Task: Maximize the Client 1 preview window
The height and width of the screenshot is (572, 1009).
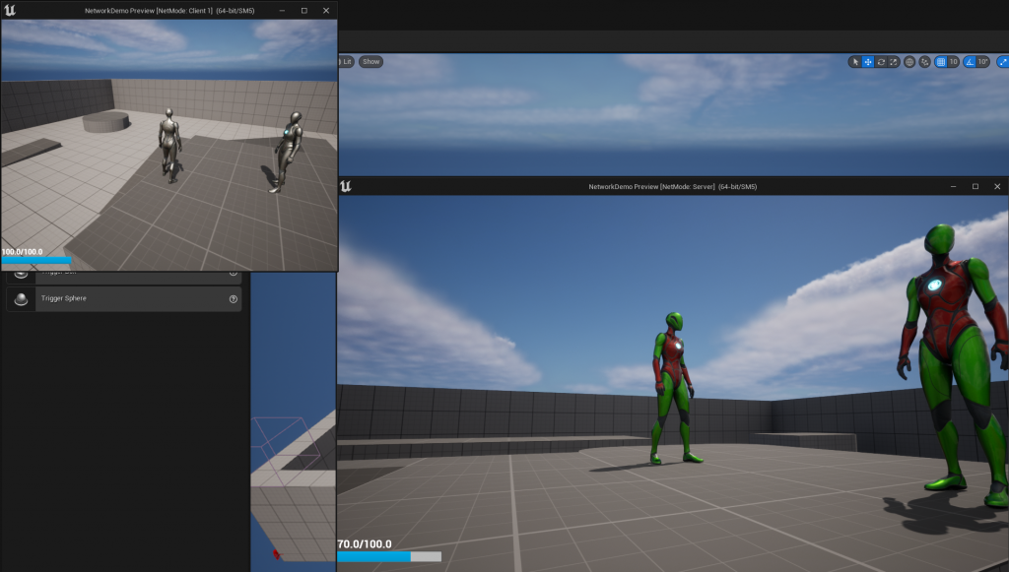Action: coord(304,10)
